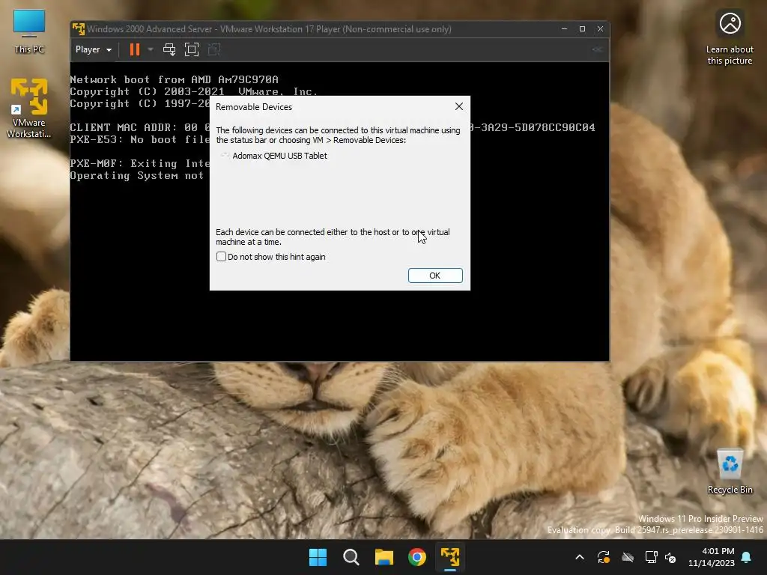Open This PC desktop icon
This screenshot has height=575, width=767.
(x=29, y=31)
